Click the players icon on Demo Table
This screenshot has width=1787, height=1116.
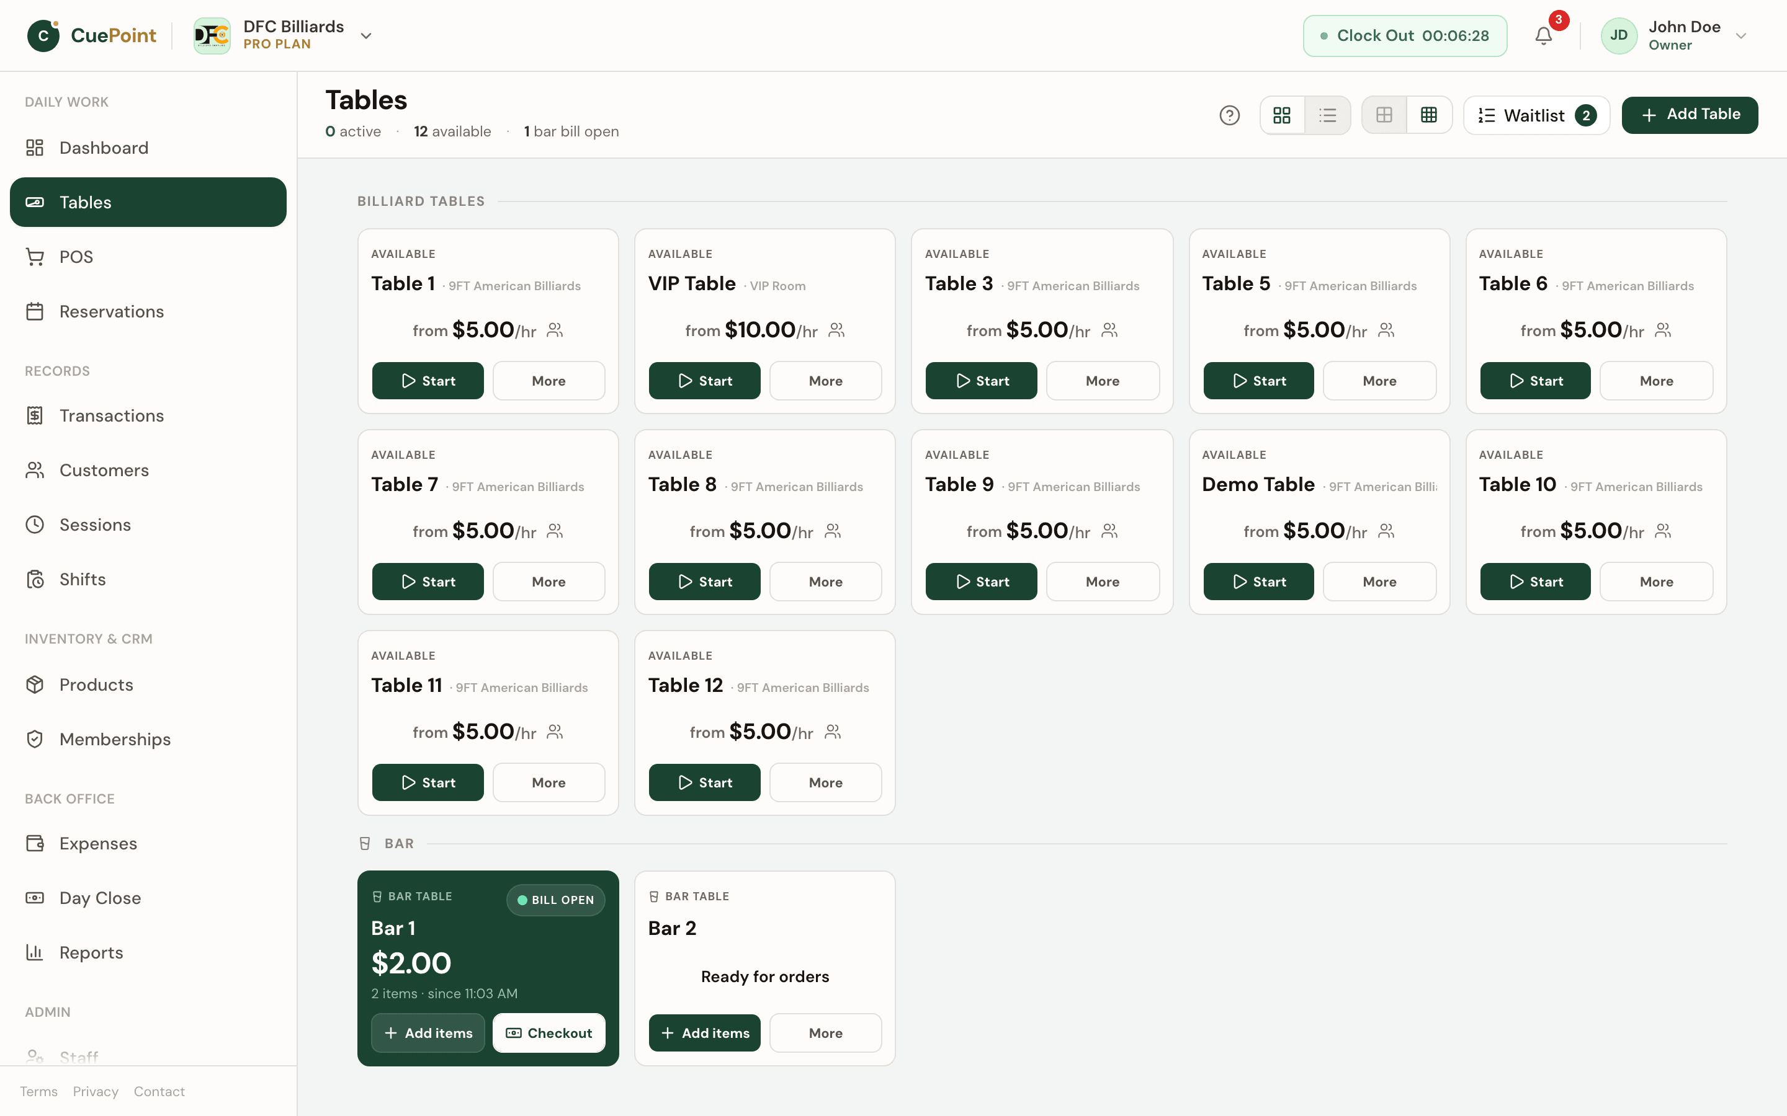1386,531
